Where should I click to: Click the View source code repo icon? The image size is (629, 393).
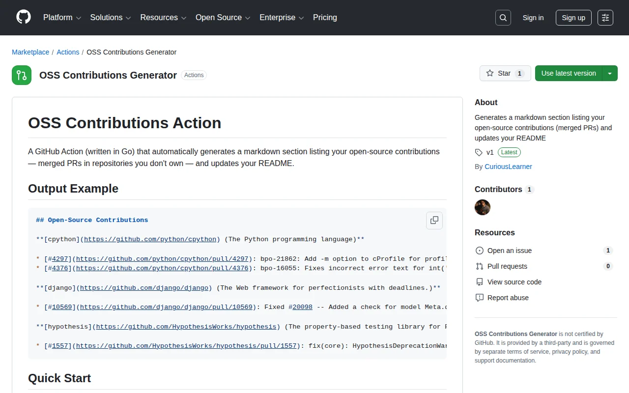click(x=480, y=282)
